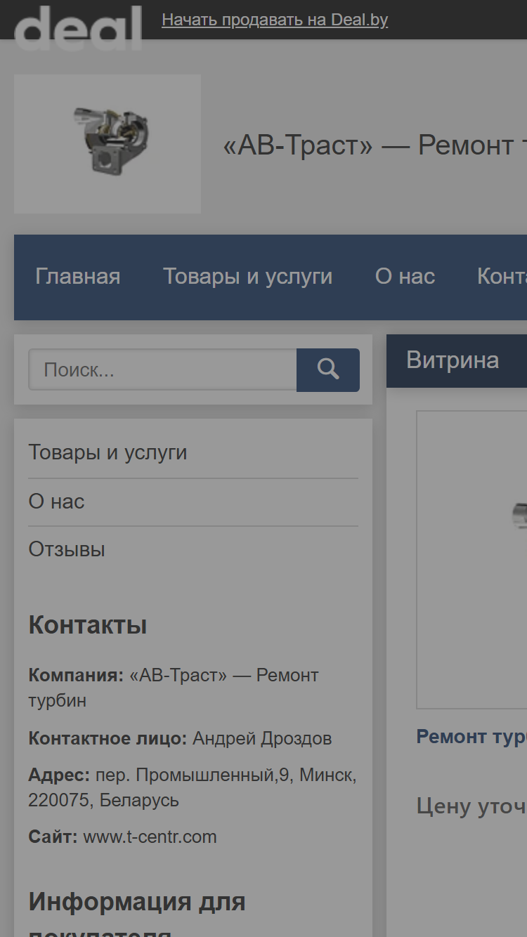This screenshot has width=527, height=937.
Task: Click the page title '«АВ-Траст» — Ремонт'
Action: tap(375, 145)
